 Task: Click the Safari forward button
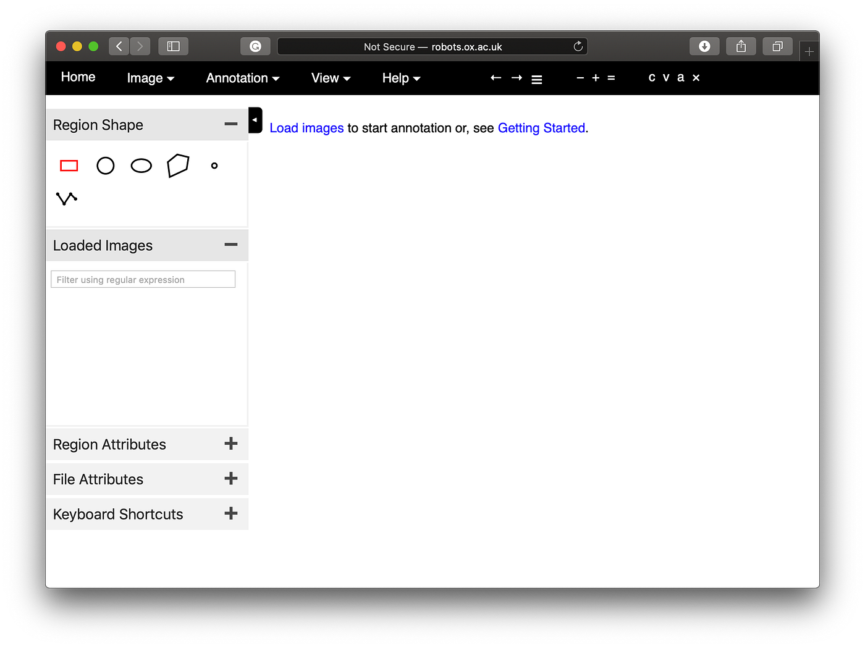pos(140,46)
